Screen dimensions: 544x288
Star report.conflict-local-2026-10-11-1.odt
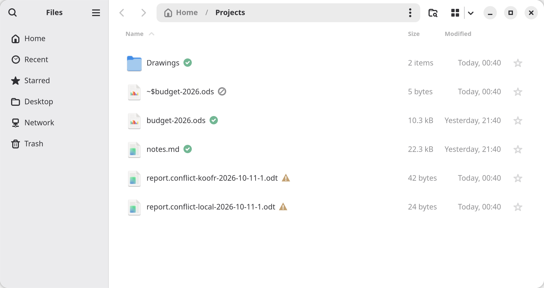[x=518, y=207]
